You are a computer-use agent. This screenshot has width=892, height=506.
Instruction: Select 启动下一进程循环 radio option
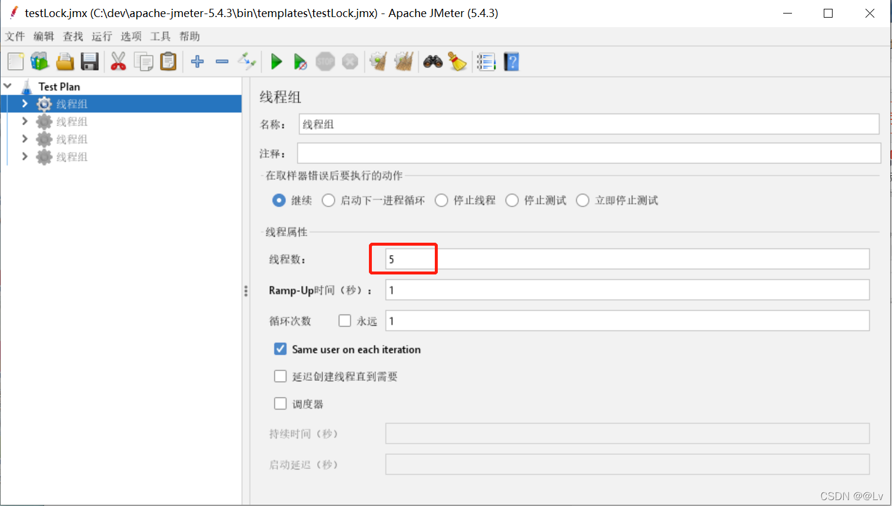(x=328, y=200)
